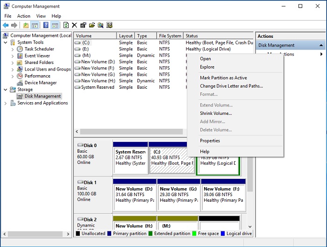Click the Explore magnifier toolbar icon
Viewport: 327px width, 247px height.
pos(100,25)
